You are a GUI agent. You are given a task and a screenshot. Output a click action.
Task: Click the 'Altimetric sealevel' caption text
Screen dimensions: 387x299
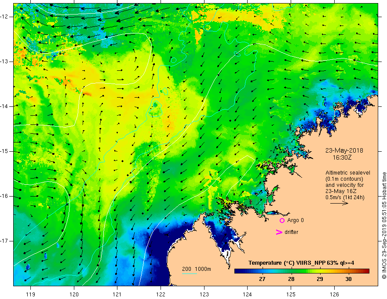coord(348,173)
